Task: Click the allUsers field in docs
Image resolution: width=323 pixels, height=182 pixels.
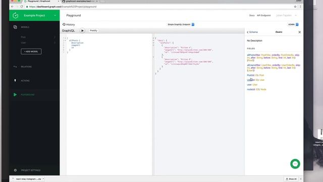Action: [x=251, y=65]
